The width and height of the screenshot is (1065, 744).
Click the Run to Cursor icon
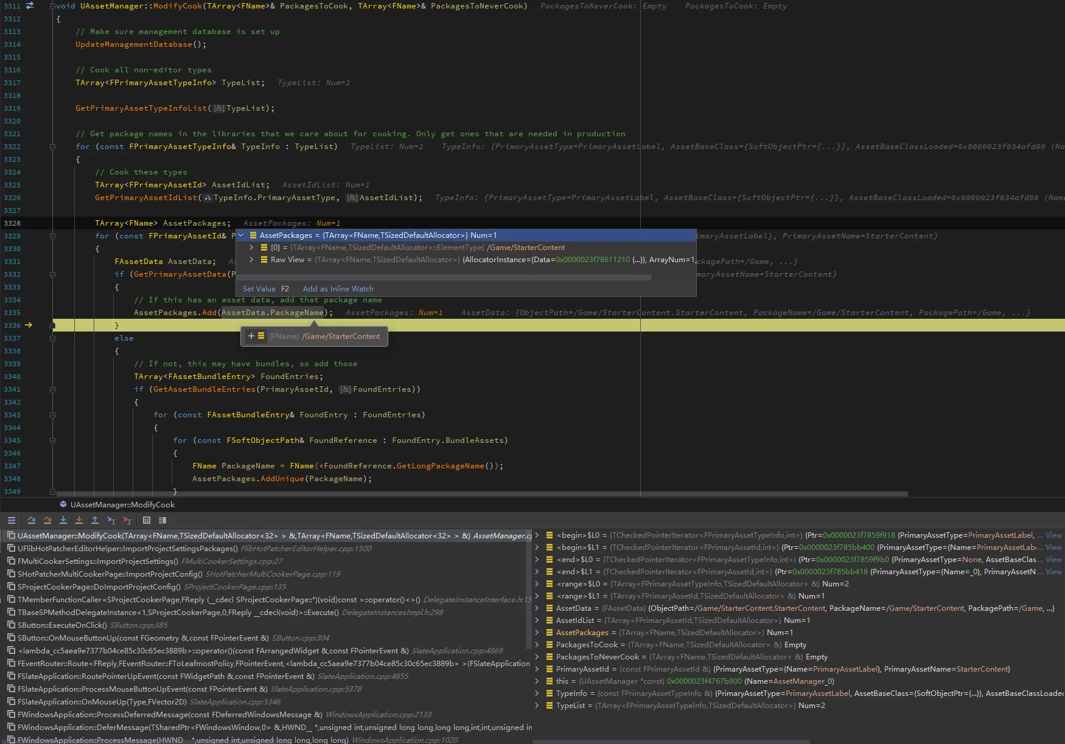pos(111,520)
